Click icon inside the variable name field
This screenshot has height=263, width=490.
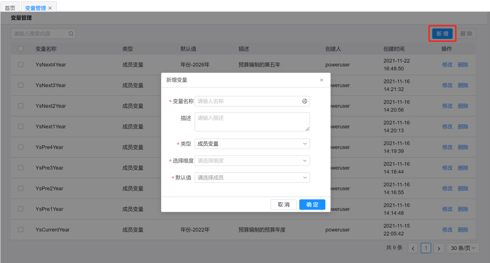click(x=305, y=101)
